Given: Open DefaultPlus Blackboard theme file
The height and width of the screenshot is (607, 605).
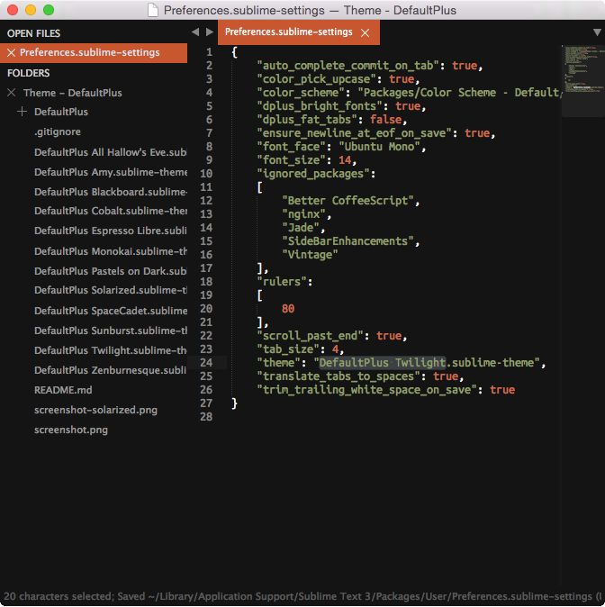Looking at the screenshot, I should 111,192.
